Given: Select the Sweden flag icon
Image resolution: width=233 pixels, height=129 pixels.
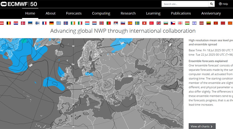Looking at the screenshot, I should (x=137, y=23).
